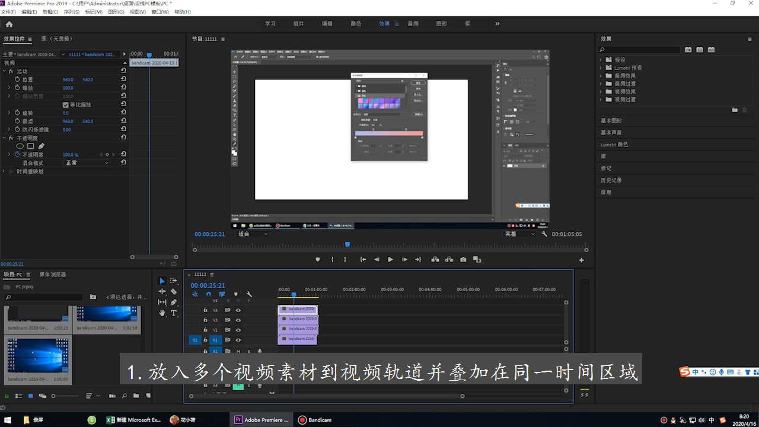
Task: Go to In point in program monitor
Action: 363,259
